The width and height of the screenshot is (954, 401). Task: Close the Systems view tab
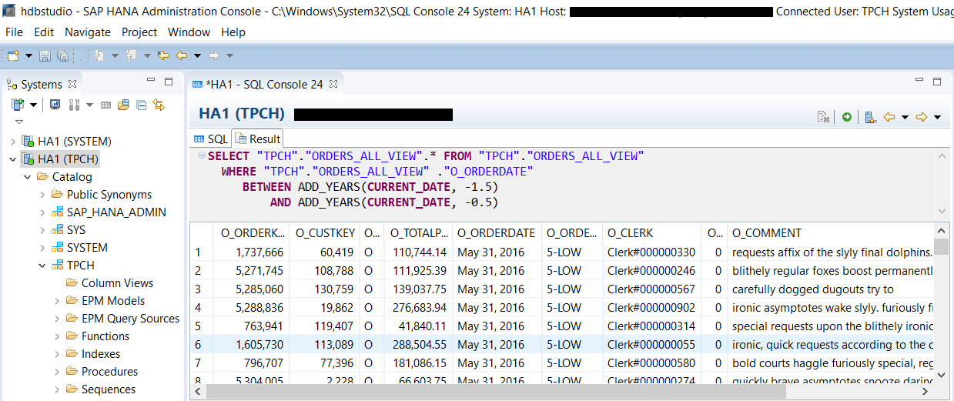click(72, 84)
